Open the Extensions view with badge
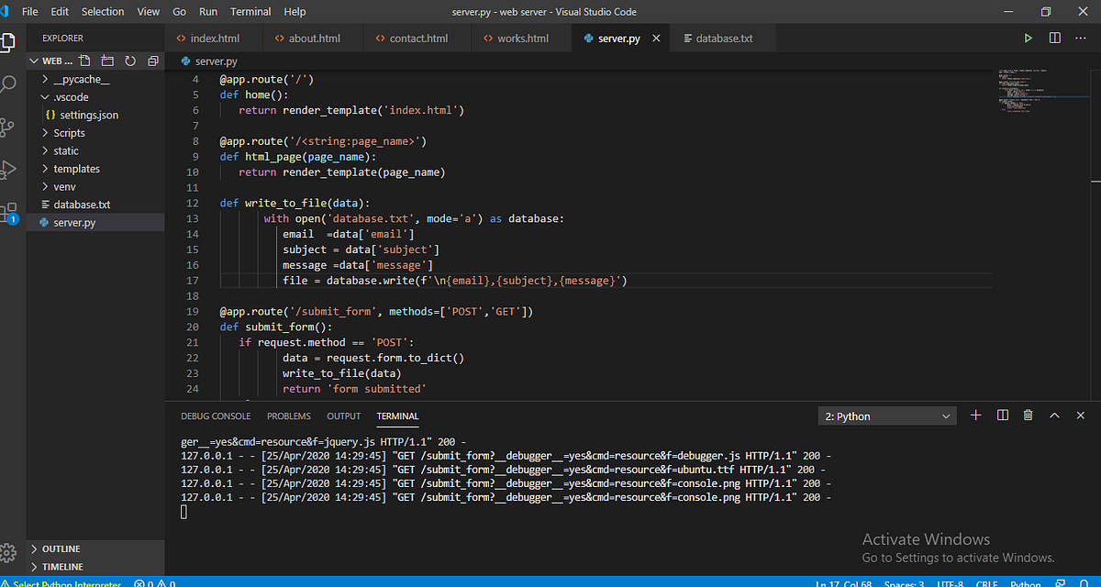Screen dimensions: 1101x587 coord(8,214)
